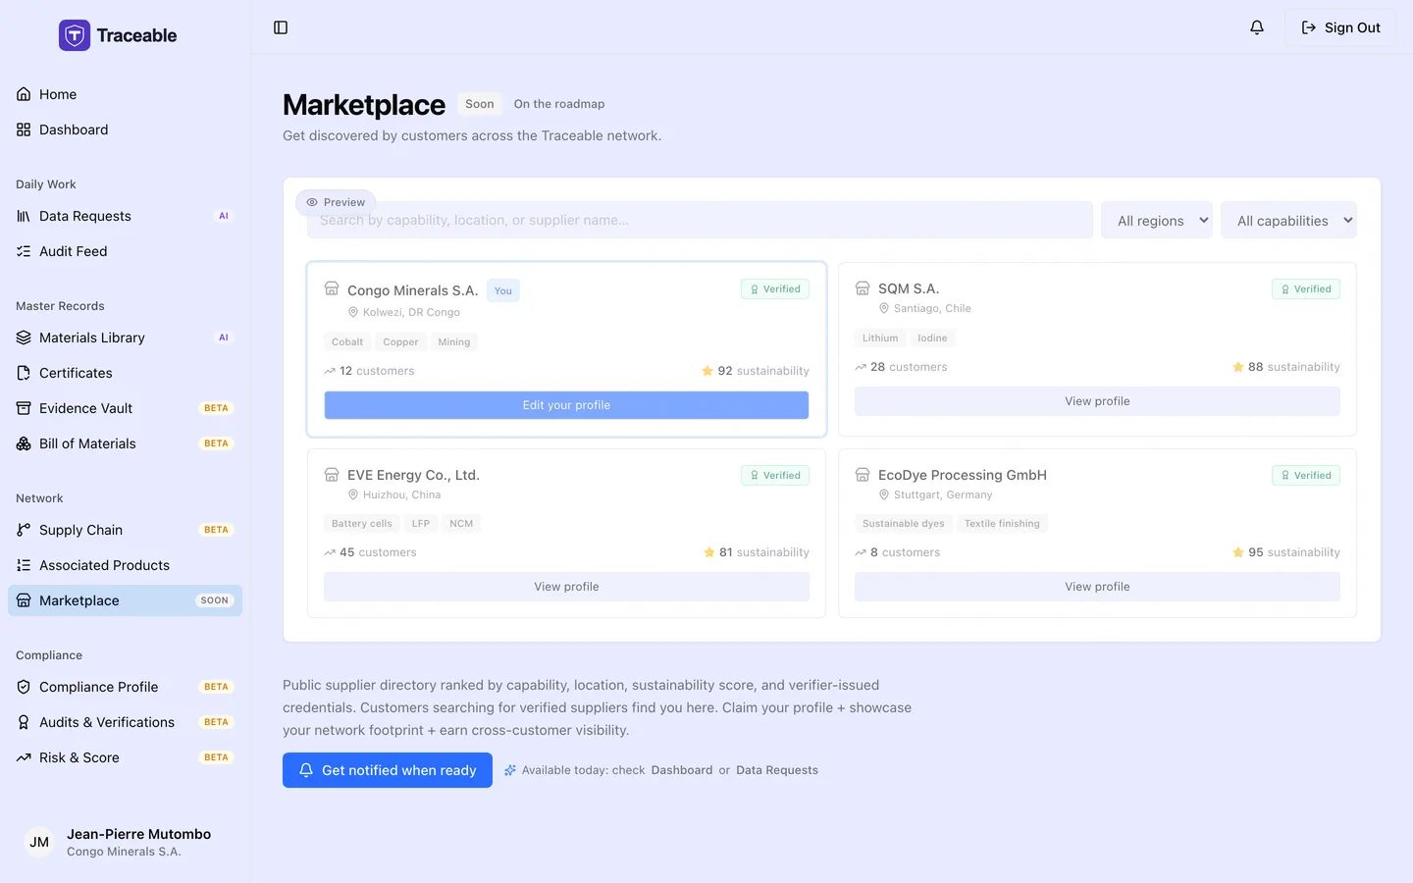This screenshot has width=1413, height=883.
Task: Click the Cobalt capability tag
Action: point(347,342)
